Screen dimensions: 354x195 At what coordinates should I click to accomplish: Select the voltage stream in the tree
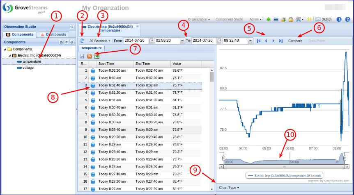click(x=28, y=68)
